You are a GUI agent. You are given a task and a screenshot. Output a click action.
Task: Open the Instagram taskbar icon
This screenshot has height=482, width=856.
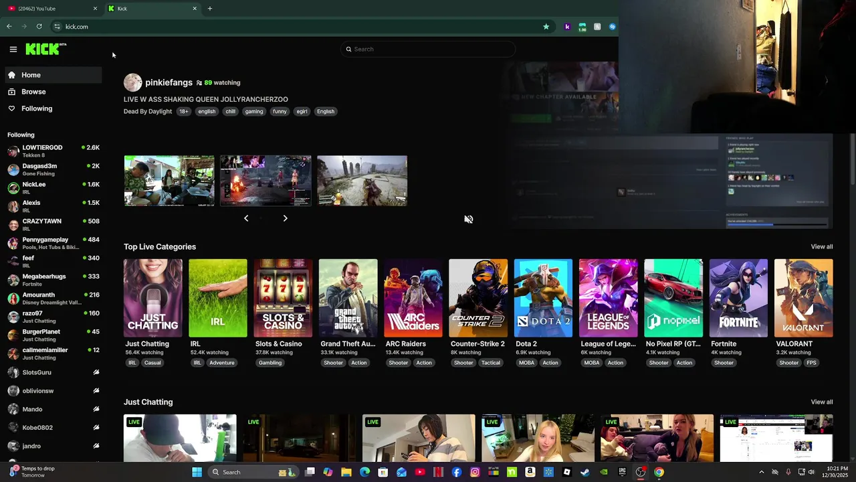pos(475,472)
